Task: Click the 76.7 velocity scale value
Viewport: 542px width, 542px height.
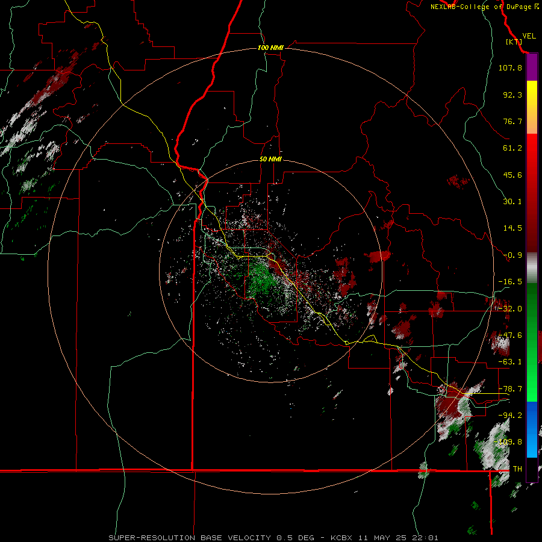Action: (512, 121)
